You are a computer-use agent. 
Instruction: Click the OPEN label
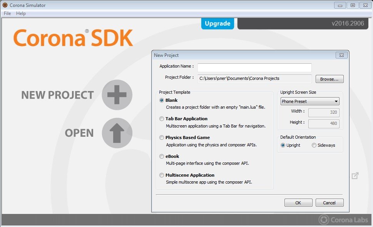(79, 133)
